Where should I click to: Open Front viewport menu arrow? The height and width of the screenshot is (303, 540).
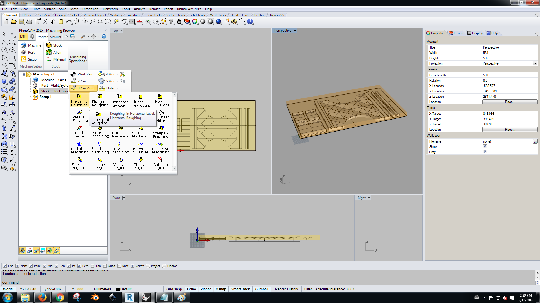coord(124,198)
